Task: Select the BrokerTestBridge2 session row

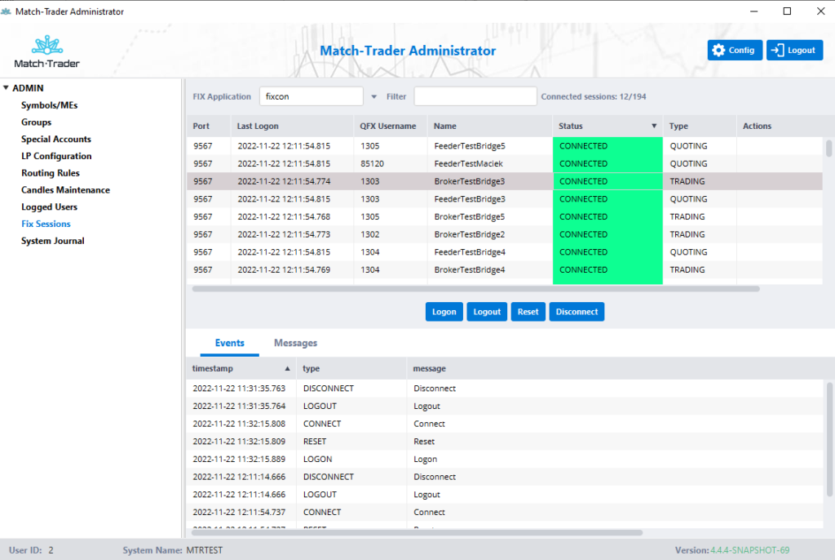Action: (505, 234)
